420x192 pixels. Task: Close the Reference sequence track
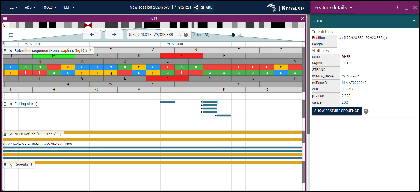coord(11,51)
